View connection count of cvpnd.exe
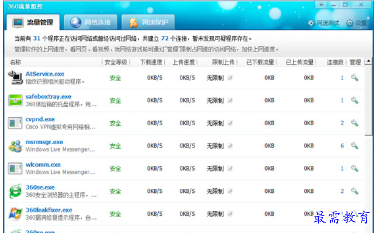This screenshot has height=233, width=374. point(342,123)
